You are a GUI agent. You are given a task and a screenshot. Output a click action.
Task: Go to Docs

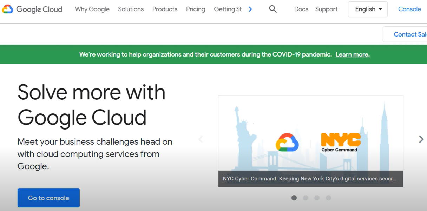[301, 9]
